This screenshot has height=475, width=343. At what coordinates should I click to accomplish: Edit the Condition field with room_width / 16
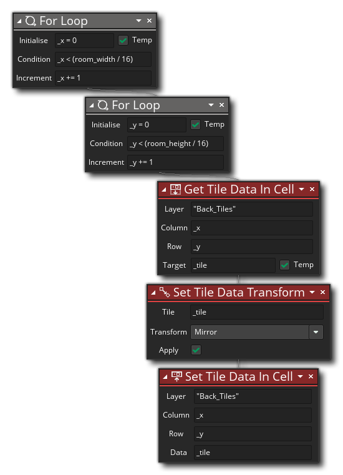click(104, 59)
